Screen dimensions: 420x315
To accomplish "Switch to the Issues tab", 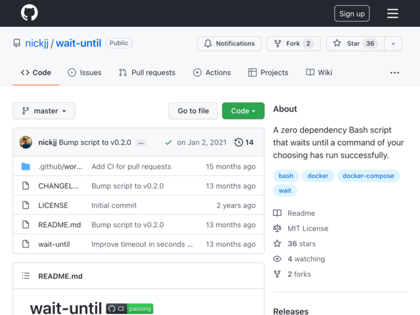I will (85, 73).
